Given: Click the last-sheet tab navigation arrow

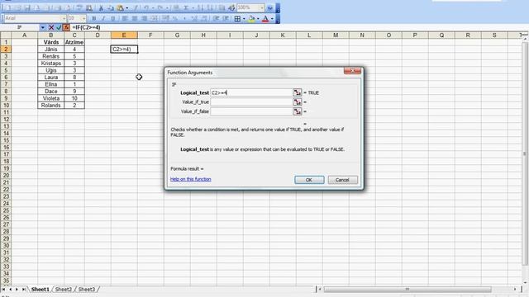Looking at the screenshot, I should click(23, 290).
